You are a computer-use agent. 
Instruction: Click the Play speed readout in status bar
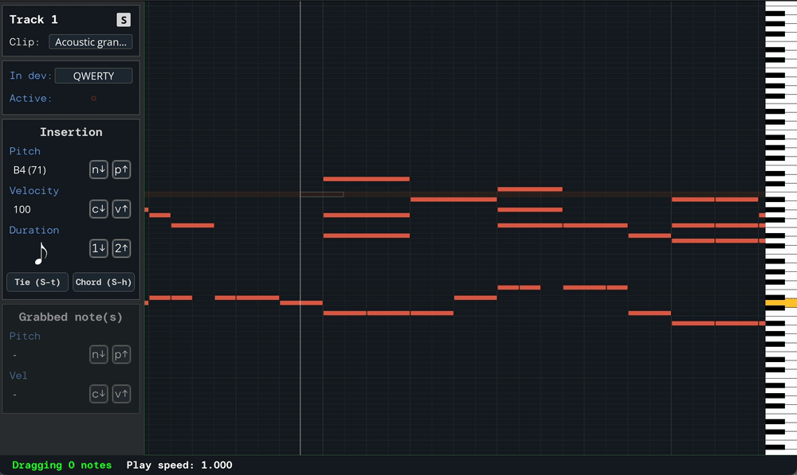[x=179, y=465]
